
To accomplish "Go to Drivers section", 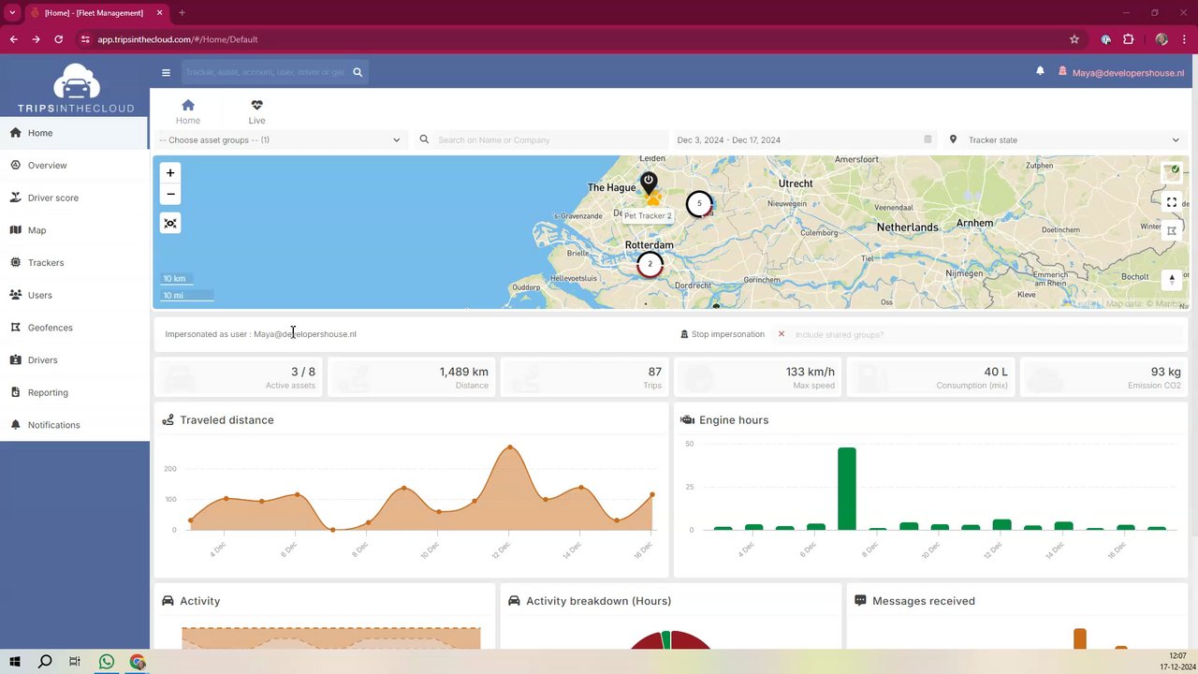I will (74, 360).
